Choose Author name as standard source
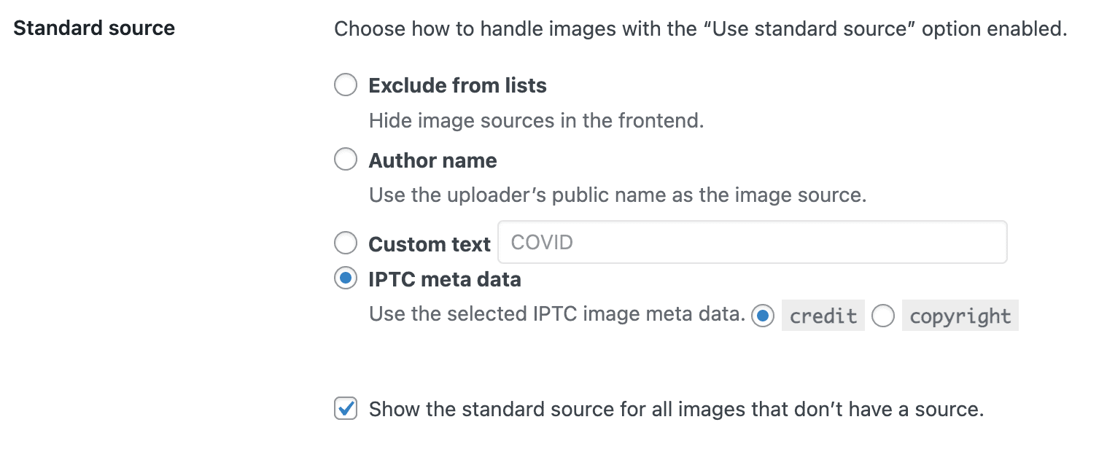 pyautogui.click(x=346, y=159)
